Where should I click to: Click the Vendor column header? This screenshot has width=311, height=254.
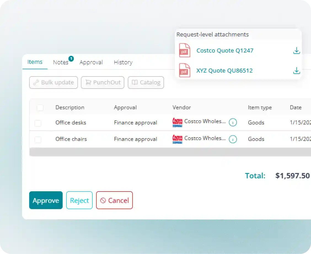tap(181, 108)
